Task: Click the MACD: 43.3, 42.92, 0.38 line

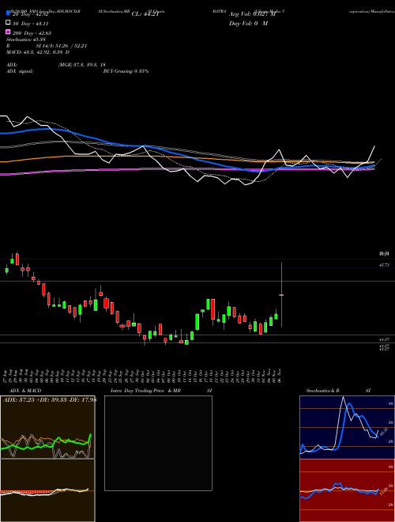Action: (38, 52)
